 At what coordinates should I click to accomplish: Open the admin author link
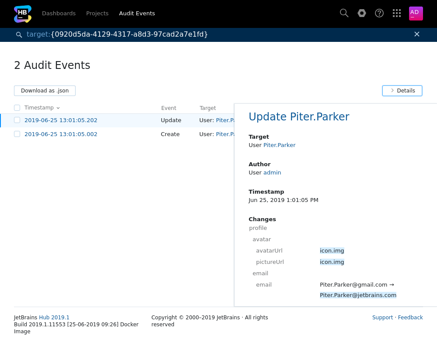click(x=272, y=173)
